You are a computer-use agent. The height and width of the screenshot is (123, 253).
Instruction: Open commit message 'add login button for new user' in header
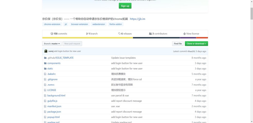[68, 51]
